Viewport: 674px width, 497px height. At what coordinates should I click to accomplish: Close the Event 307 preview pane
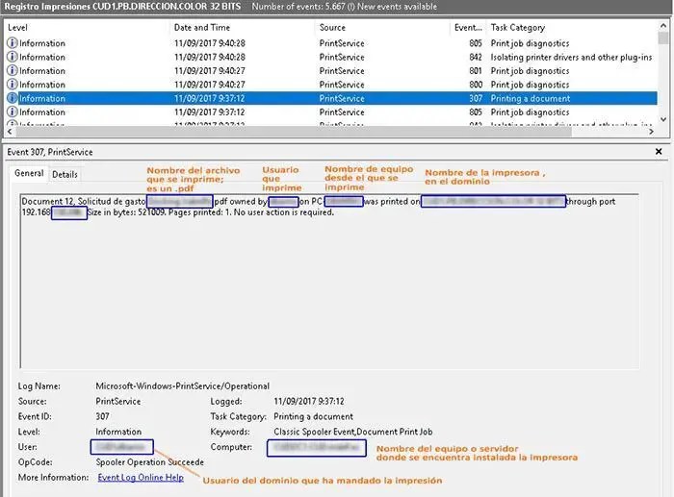(x=659, y=152)
